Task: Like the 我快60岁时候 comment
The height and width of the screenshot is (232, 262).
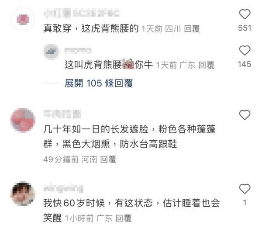Action: click(x=245, y=189)
